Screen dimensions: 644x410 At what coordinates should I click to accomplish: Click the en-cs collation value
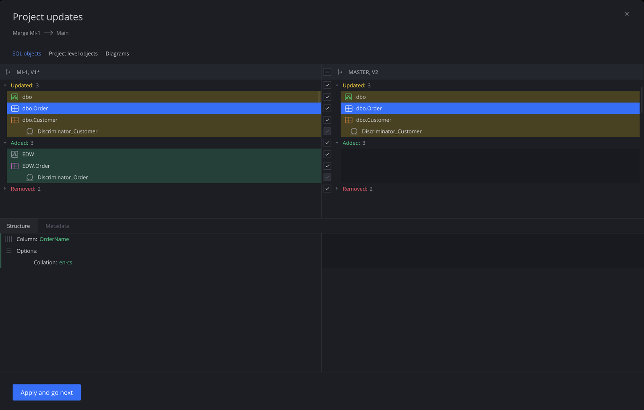click(x=66, y=262)
